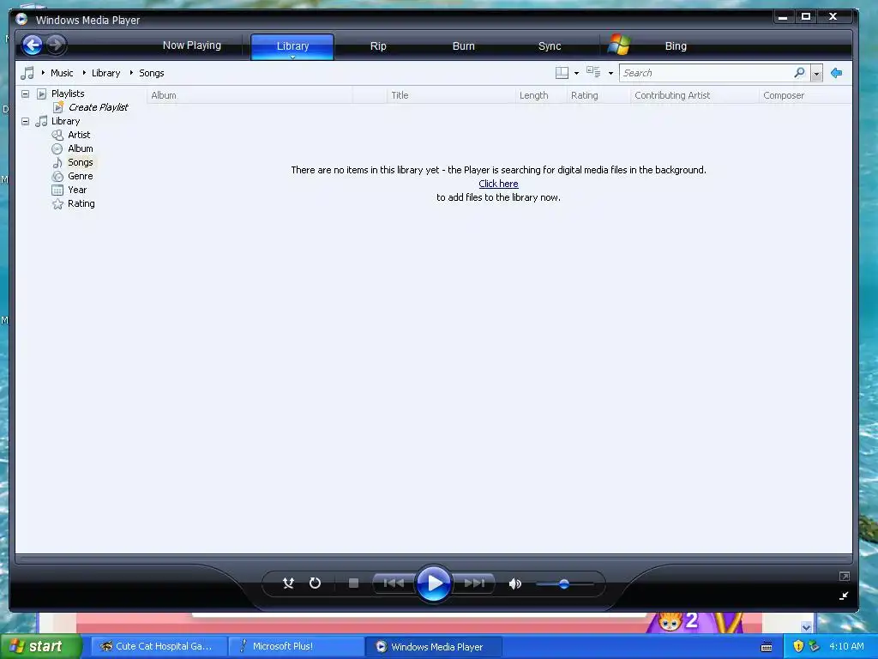Expand the arrow before Music breadcrumb
The width and height of the screenshot is (878, 659).
tap(43, 73)
